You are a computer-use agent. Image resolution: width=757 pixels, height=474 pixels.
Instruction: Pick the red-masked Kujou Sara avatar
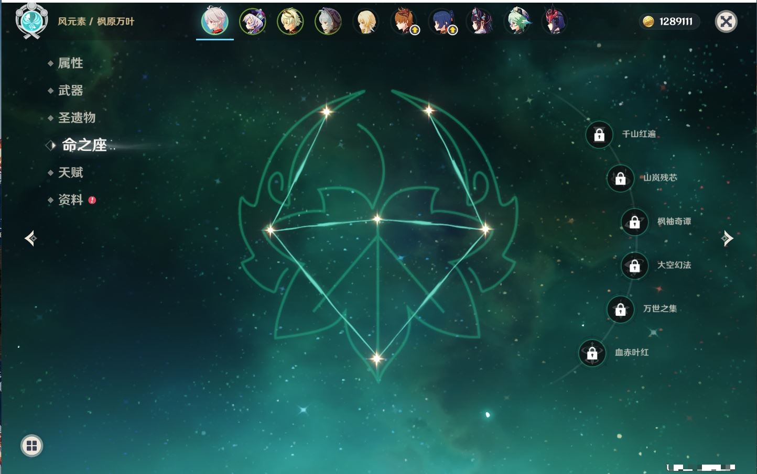pos(555,21)
